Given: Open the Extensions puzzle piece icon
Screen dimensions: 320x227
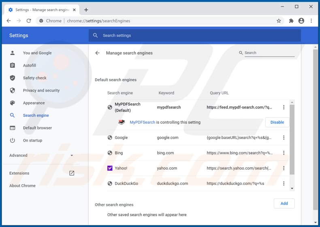Looking at the screenshot, I should point(291,21).
